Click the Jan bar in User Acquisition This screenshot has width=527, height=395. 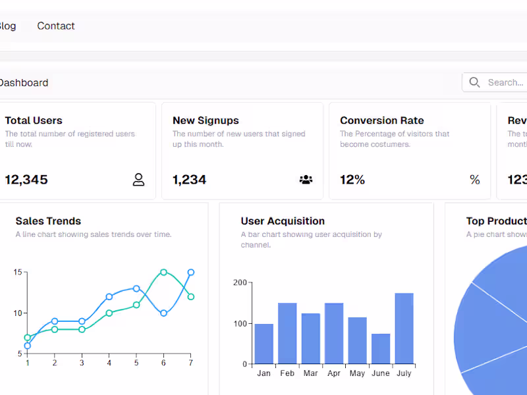pyautogui.click(x=264, y=344)
